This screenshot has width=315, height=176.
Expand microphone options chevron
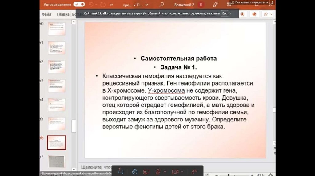point(165,172)
